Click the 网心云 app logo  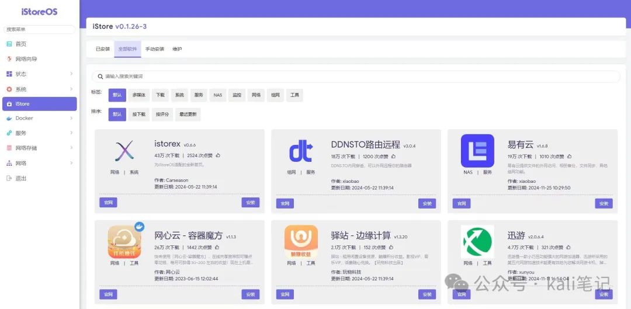point(124,241)
